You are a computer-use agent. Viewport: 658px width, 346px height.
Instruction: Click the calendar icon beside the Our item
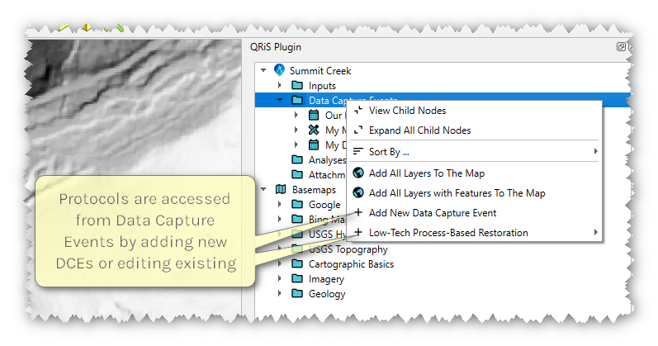(314, 116)
